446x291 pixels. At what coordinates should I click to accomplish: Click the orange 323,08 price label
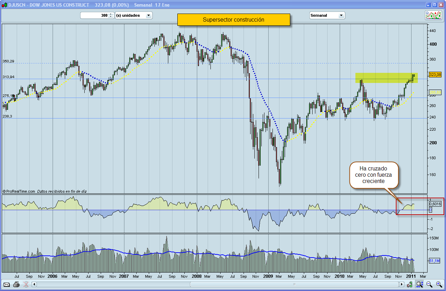pos(435,75)
